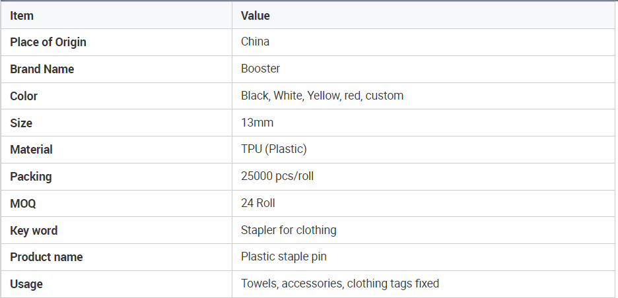Click the Item column header

point(22,16)
